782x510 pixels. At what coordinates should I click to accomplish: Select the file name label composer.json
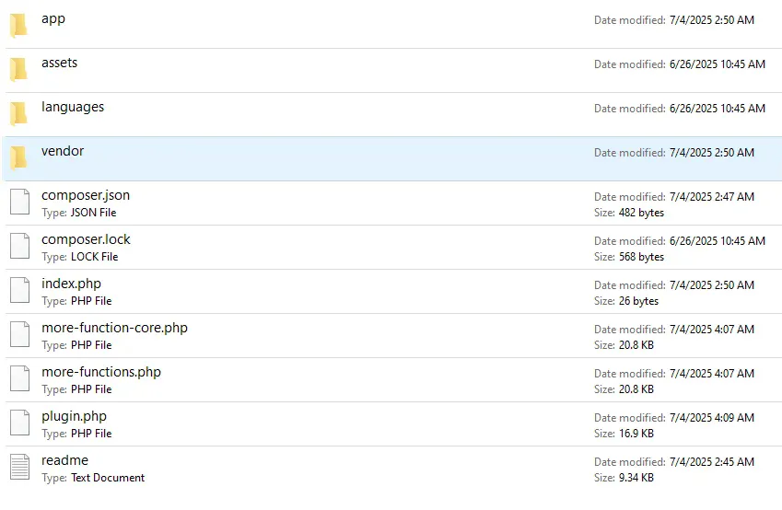[86, 195]
